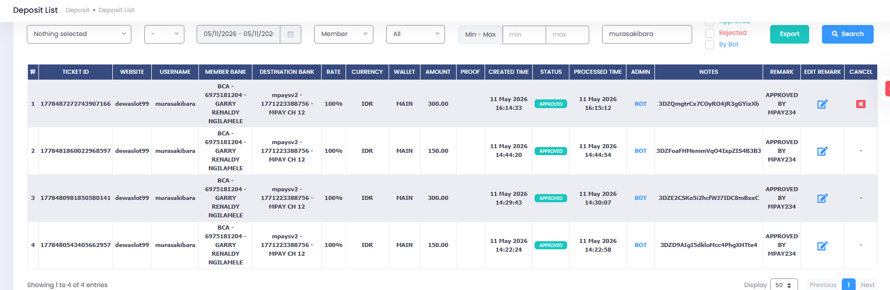Open the calendar icon beside the date range
Viewport: 890px width, 290px height.
point(290,34)
